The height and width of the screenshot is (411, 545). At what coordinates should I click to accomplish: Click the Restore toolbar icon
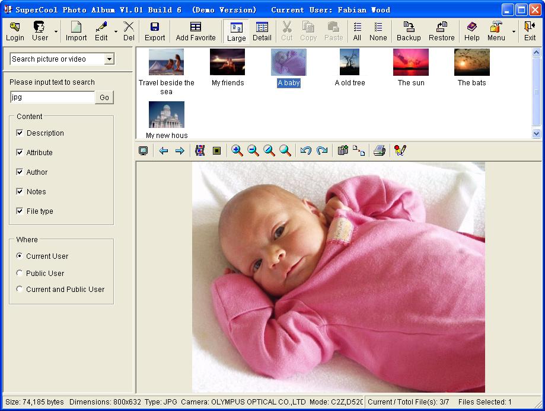[441, 31]
